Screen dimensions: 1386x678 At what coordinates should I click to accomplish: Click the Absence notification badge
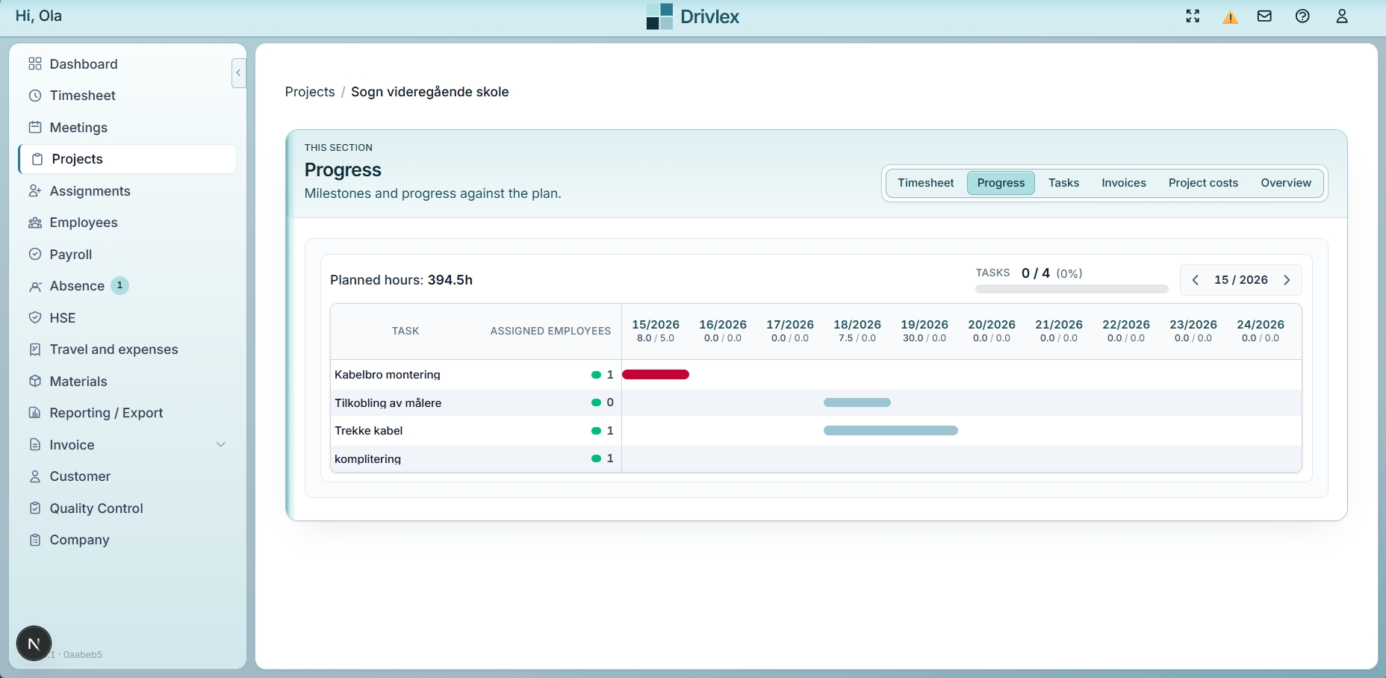point(119,285)
